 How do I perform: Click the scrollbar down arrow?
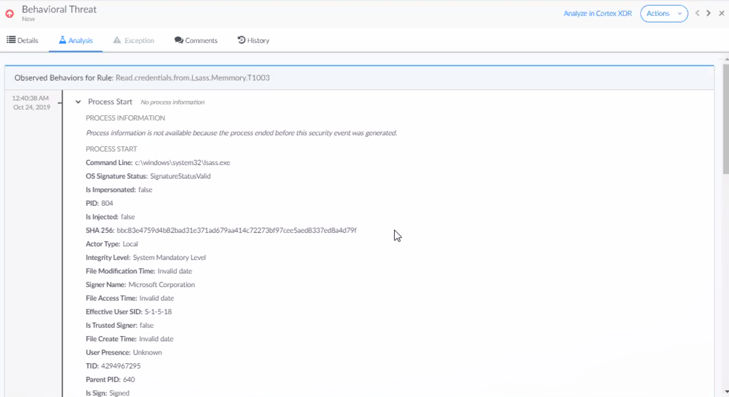pyautogui.click(x=727, y=392)
